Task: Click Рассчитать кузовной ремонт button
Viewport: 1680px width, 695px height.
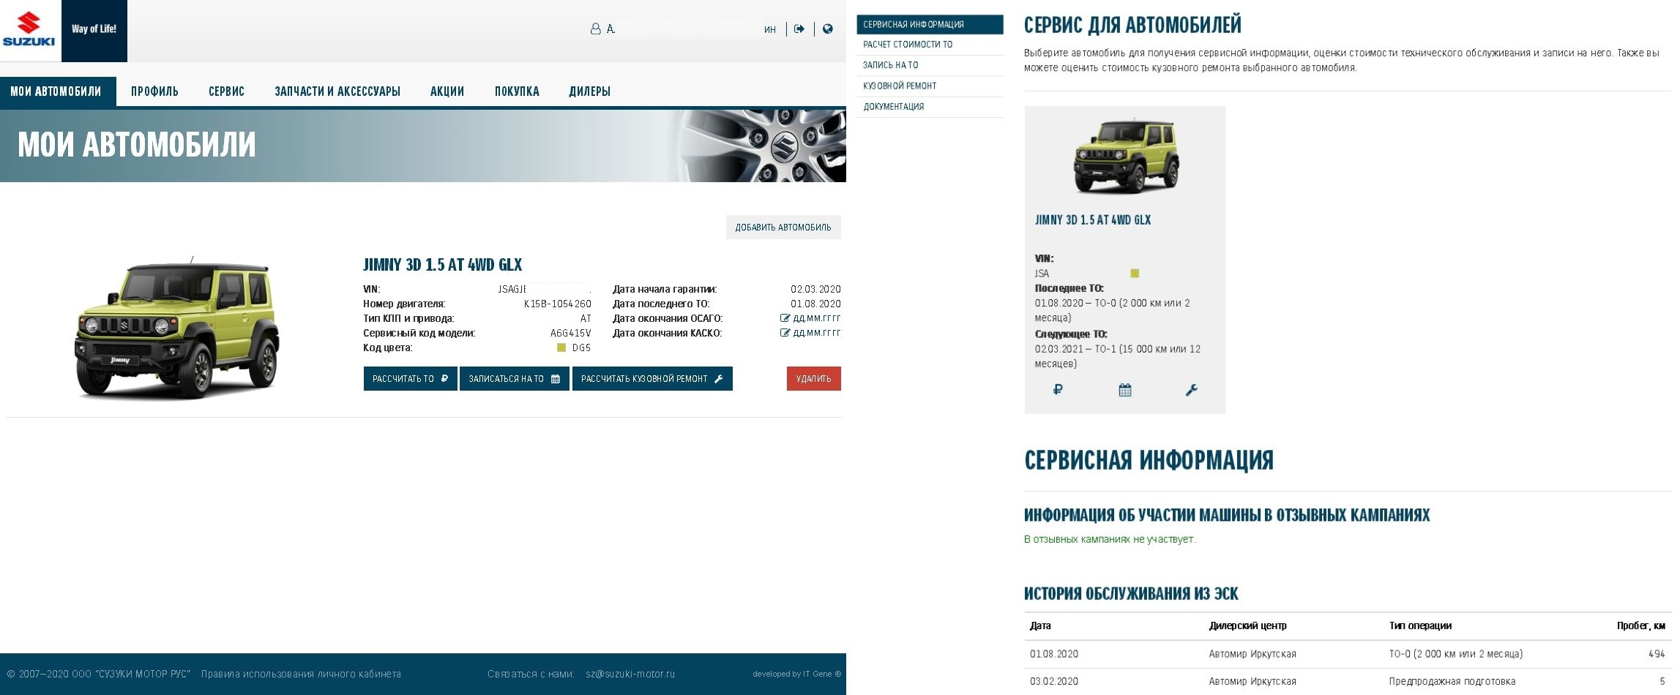Action: click(x=652, y=379)
